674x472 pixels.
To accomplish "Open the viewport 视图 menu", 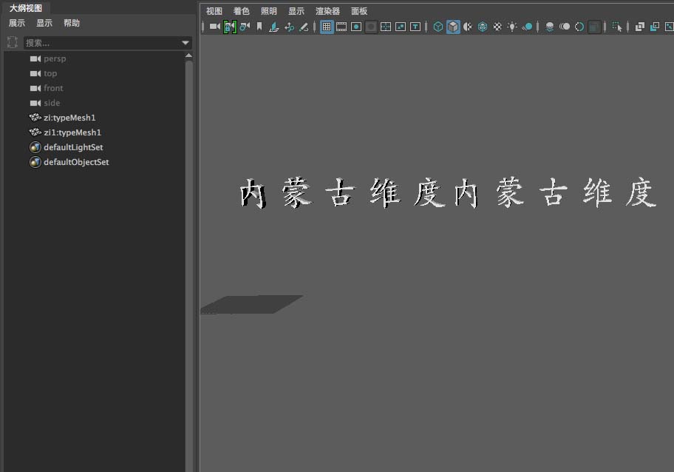I will tap(214, 11).
